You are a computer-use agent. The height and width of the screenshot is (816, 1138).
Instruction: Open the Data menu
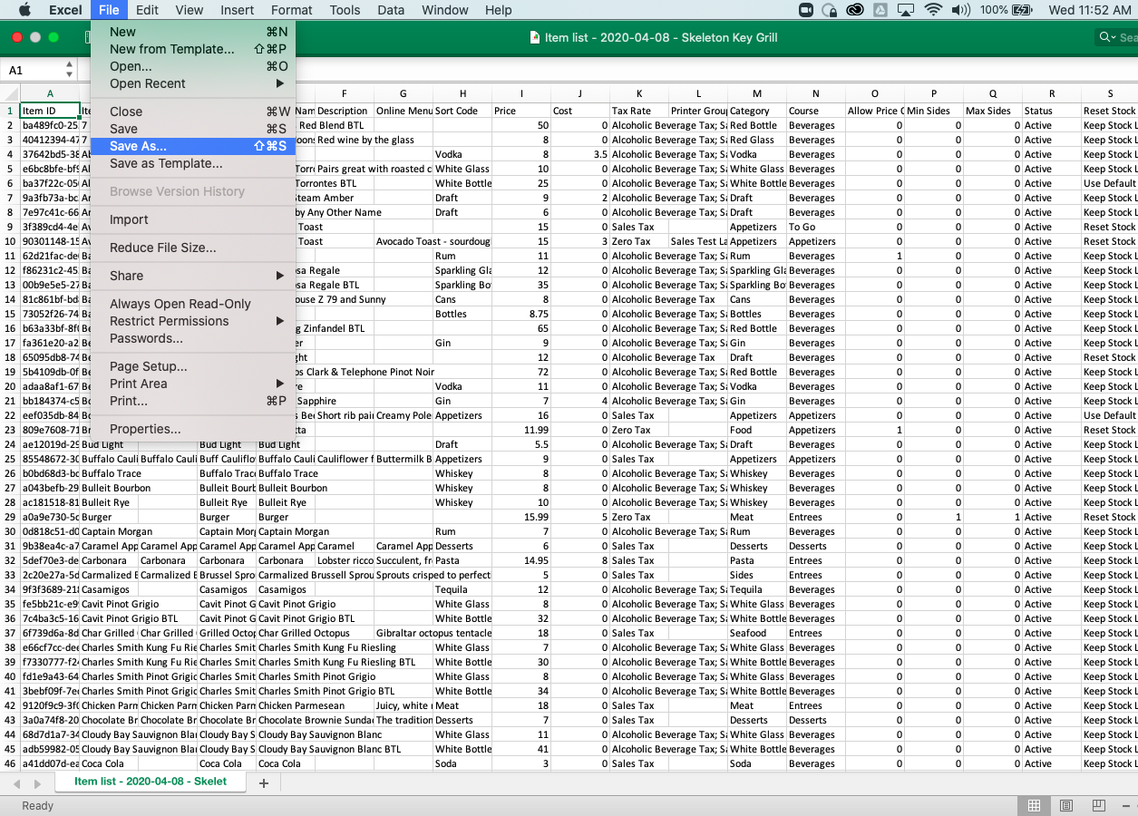(391, 10)
